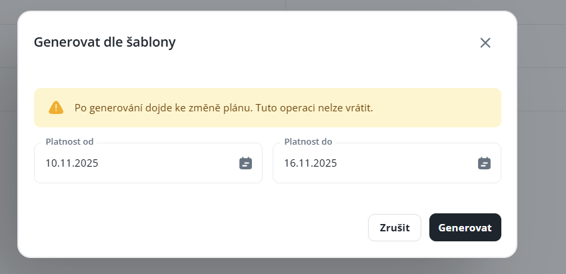Click the warning text about plan change
The height and width of the screenshot is (274, 566).
[223, 107]
